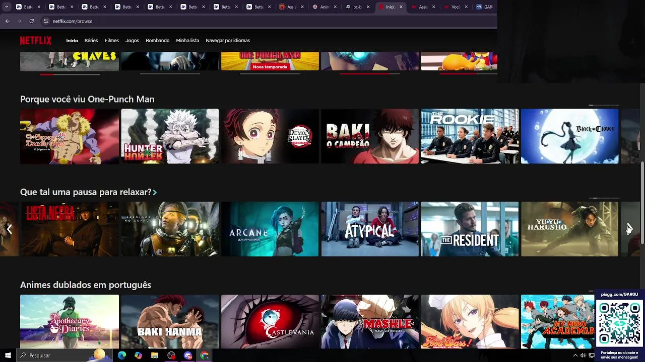Switch to the 'Anim' browser tab
Image resolution: width=645 pixels, height=362 pixels.
(x=325, y=7)
